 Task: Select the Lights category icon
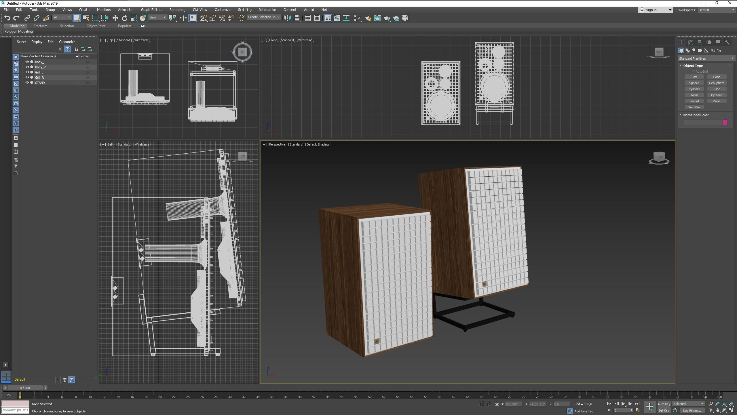[694, 50]
